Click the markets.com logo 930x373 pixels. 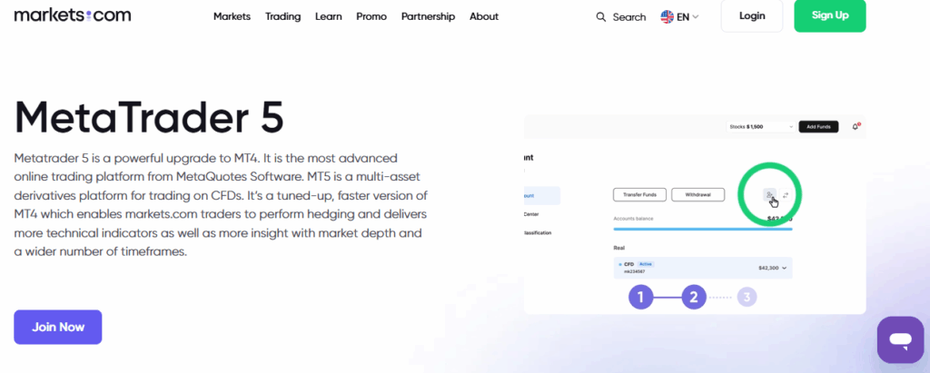73,15
